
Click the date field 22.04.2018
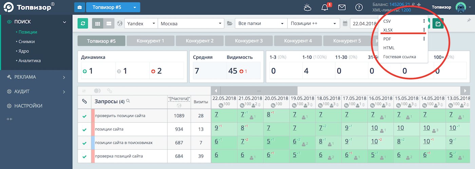365,24
